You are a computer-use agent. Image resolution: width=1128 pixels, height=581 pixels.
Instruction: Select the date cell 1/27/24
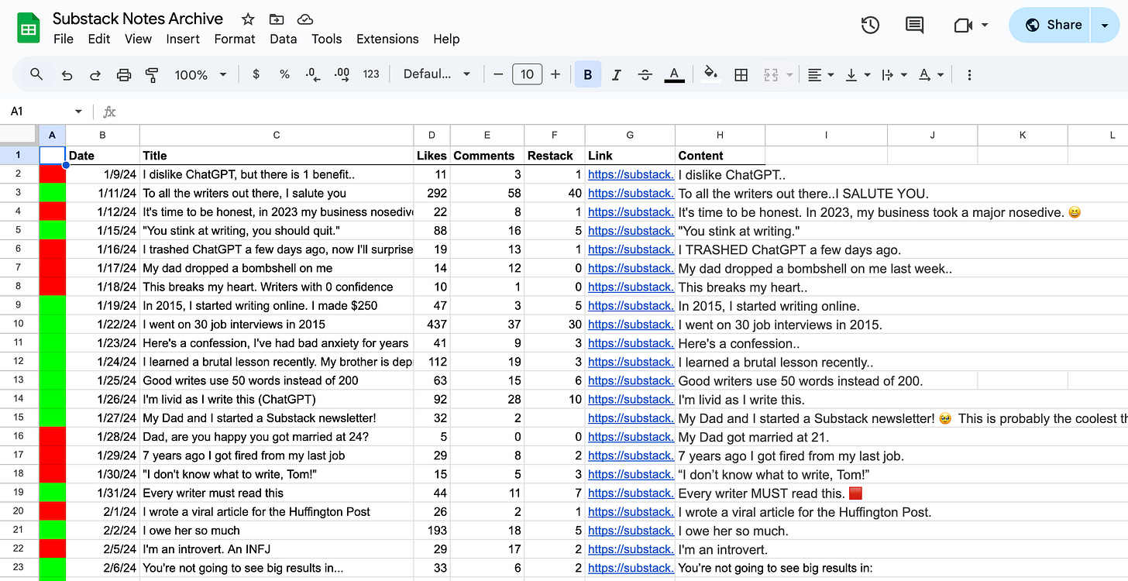(102, 418)
